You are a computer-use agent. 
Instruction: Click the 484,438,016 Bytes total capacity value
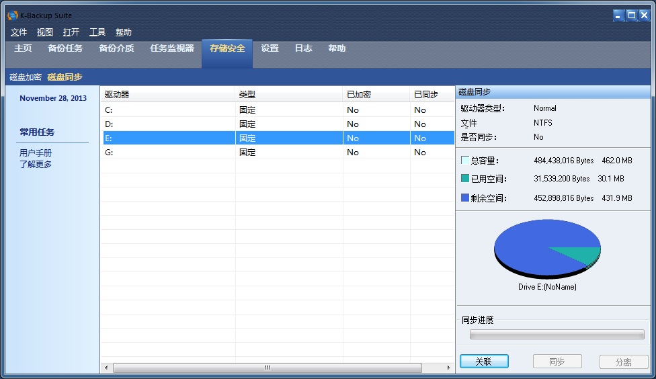[563, 161]
